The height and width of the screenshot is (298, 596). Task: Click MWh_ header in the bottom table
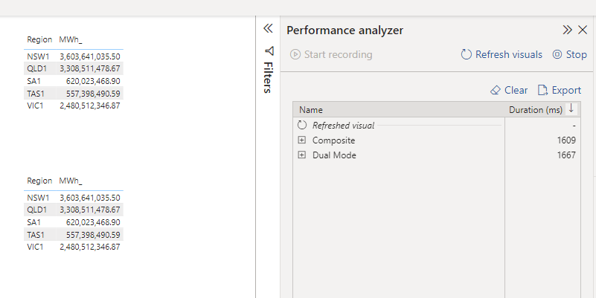[x=71, y=181]
